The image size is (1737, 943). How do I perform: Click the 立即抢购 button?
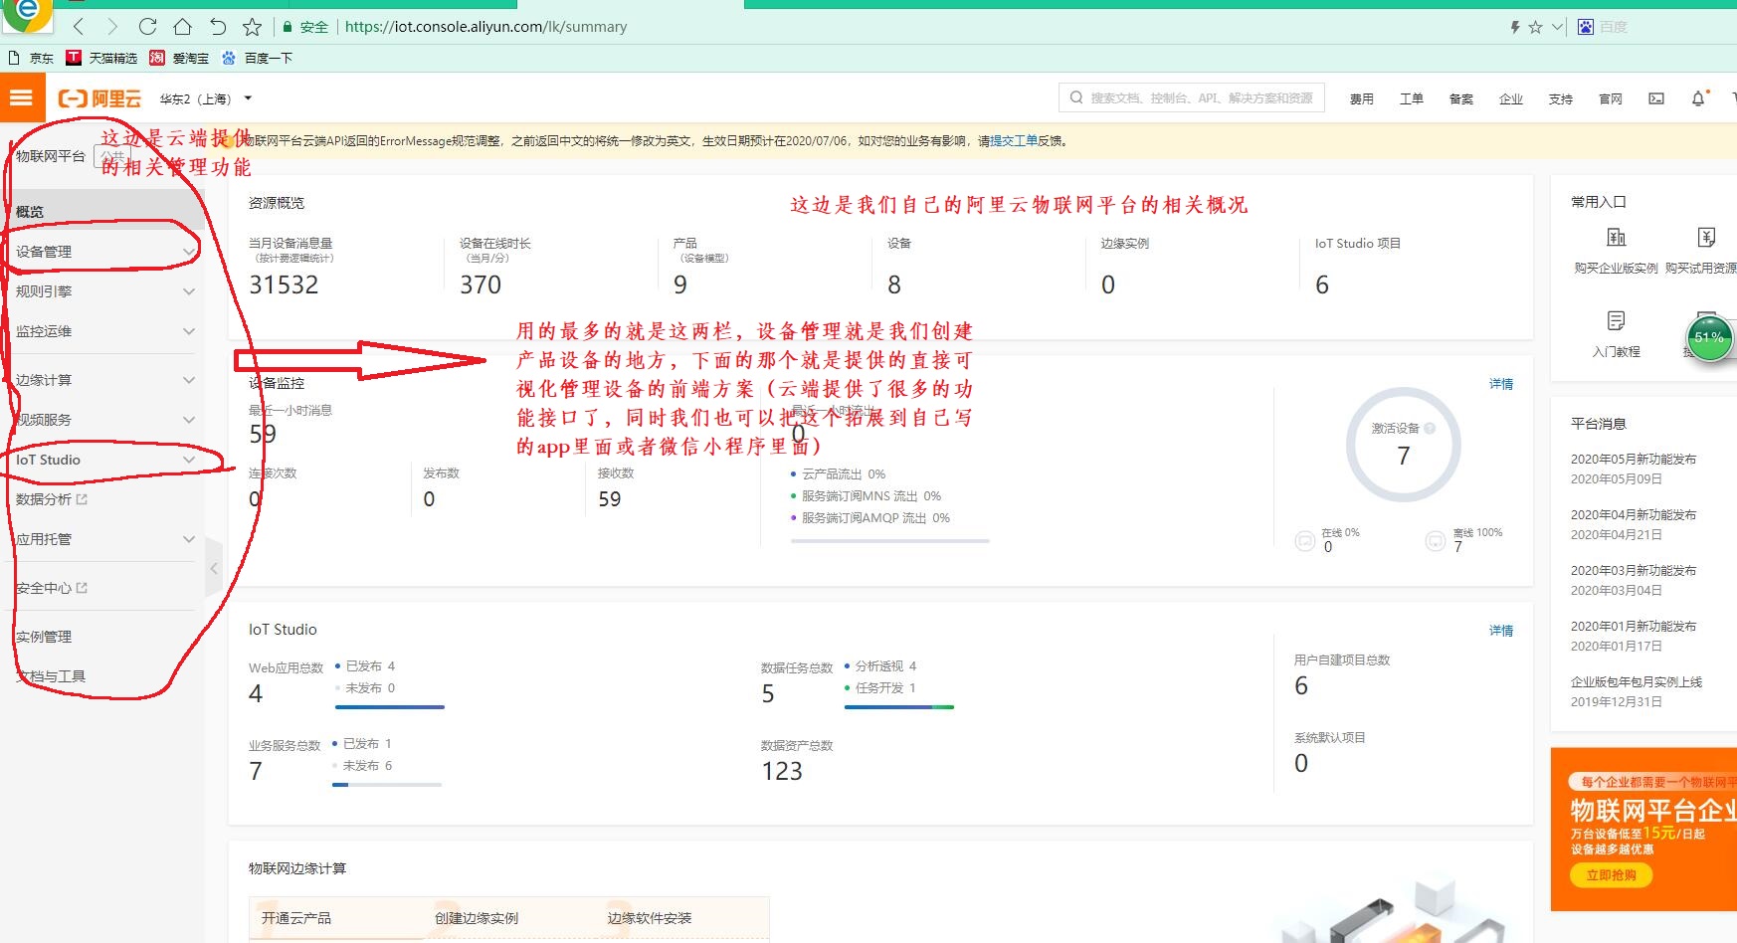point(1611,875)
